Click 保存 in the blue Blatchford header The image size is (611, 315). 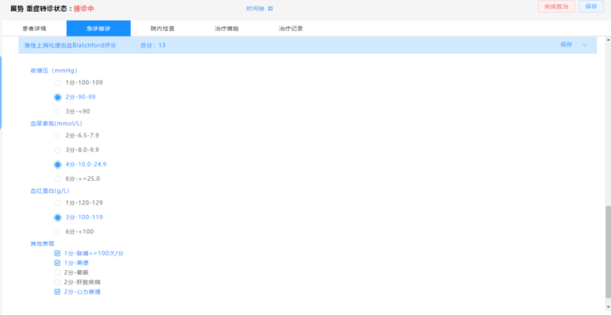coord(566,45)
